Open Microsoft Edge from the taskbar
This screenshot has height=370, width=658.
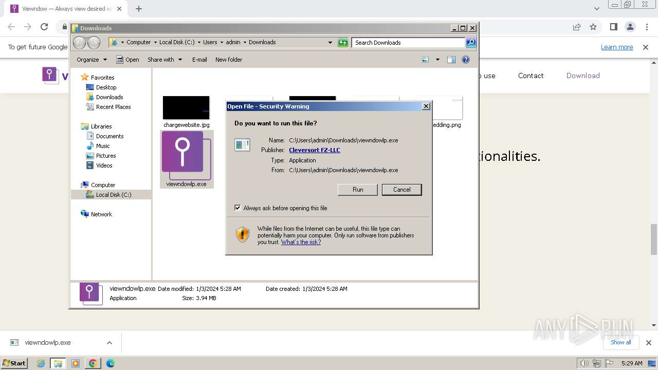110,363
